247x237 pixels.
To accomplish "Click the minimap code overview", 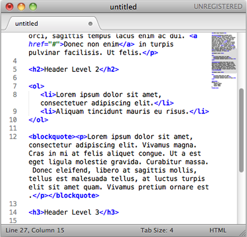I will [x=224, y=61].
